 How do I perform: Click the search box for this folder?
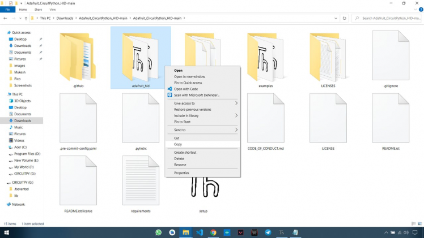[x=388, y=18]
